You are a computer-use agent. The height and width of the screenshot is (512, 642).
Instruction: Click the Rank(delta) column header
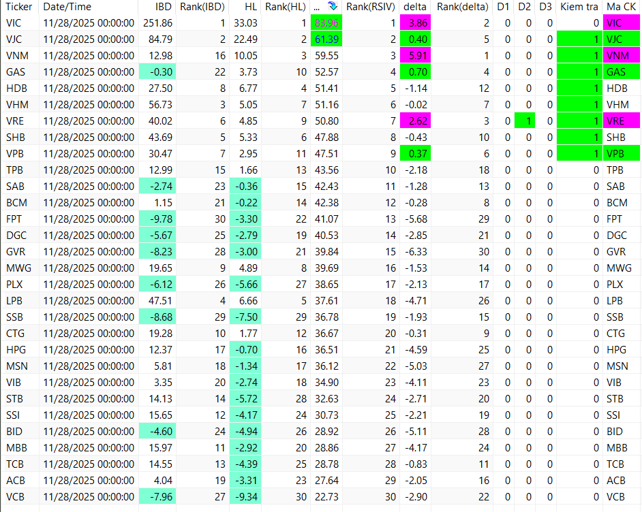coord(463,7)
